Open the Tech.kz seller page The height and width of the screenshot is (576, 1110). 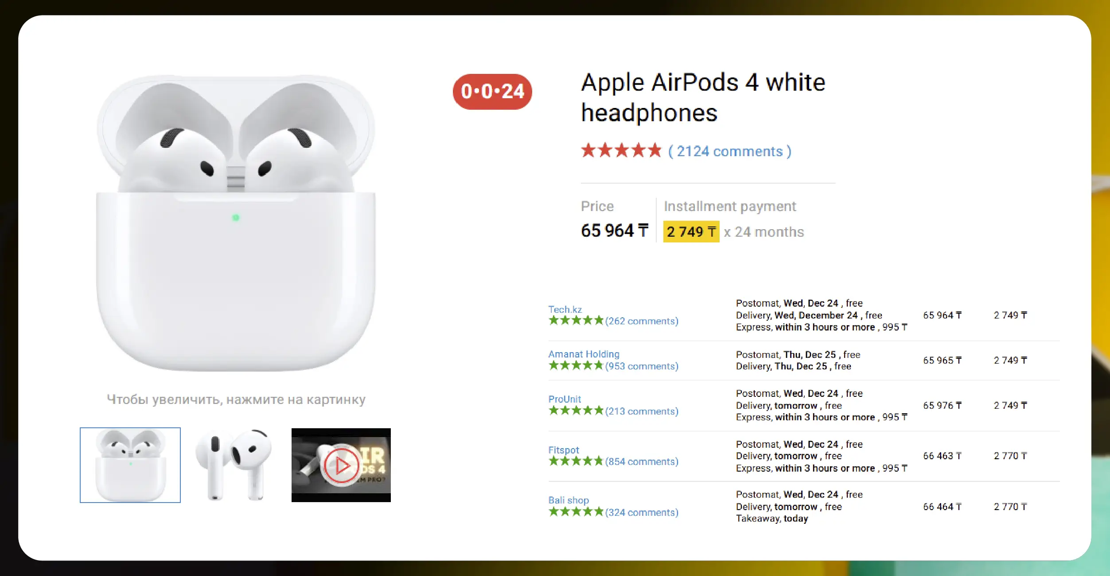[565, 309]
